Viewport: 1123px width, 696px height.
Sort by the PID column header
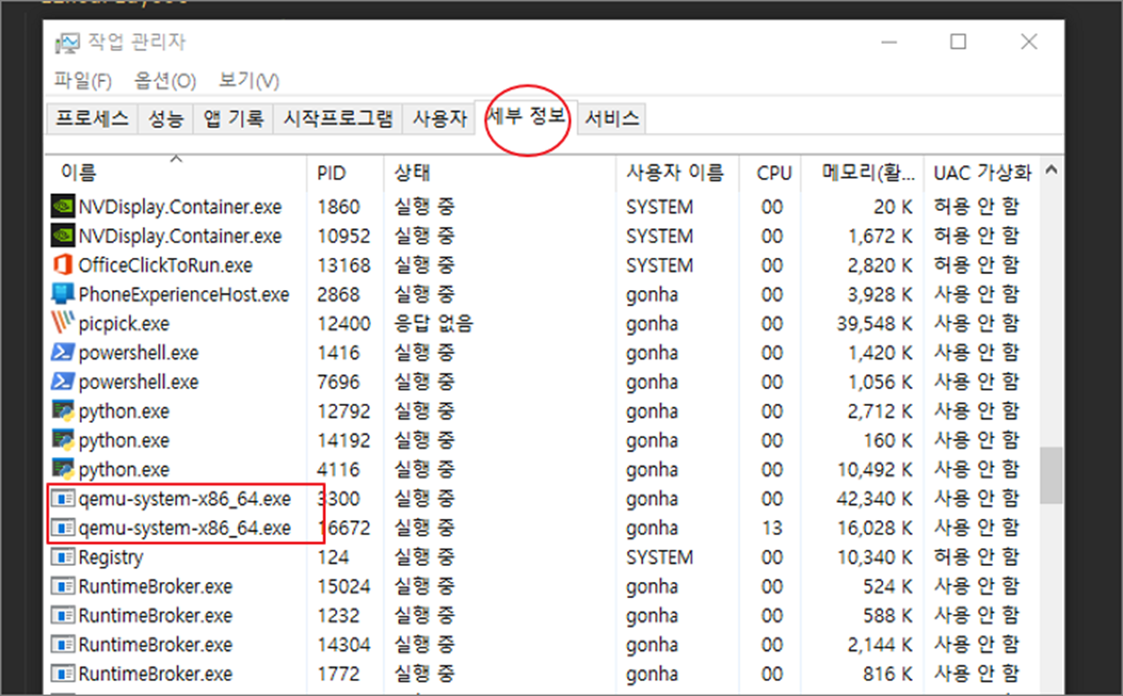[346, 172]
